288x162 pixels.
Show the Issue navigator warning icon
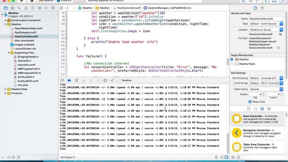[x=26, y=8]
